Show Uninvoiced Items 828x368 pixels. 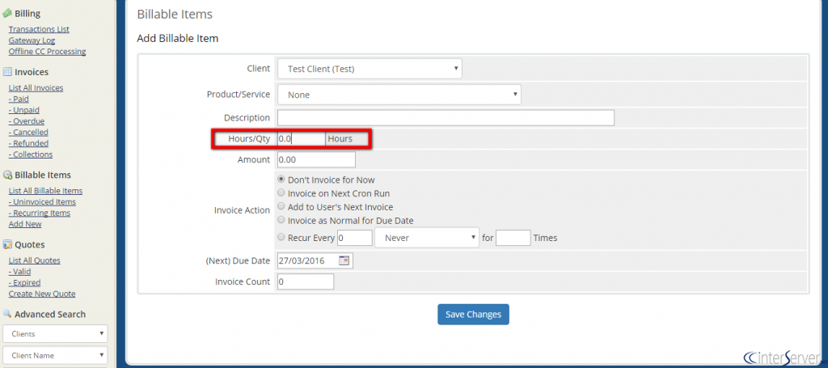(x=42, y=201)
